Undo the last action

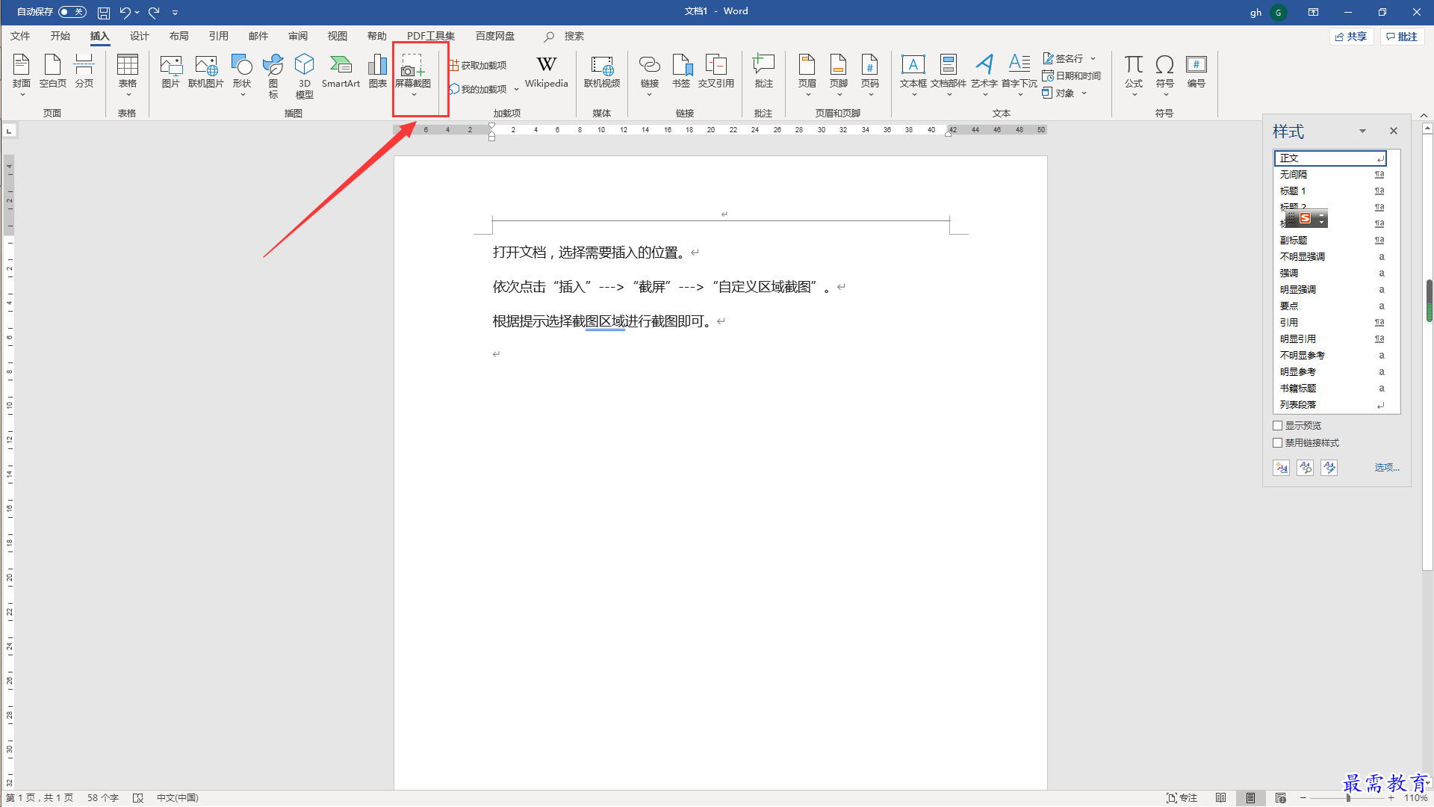pos(125,12)
